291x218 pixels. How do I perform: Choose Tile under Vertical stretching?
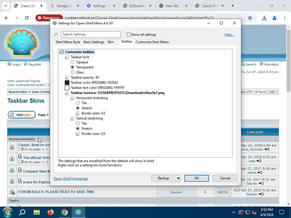(x=78, y=123)
